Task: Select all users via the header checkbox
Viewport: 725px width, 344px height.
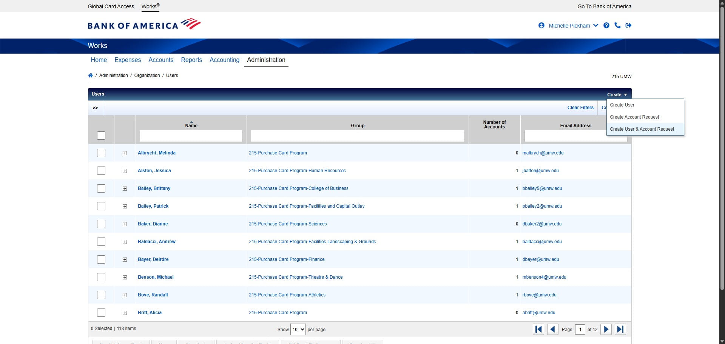Action: pos(101,136)
